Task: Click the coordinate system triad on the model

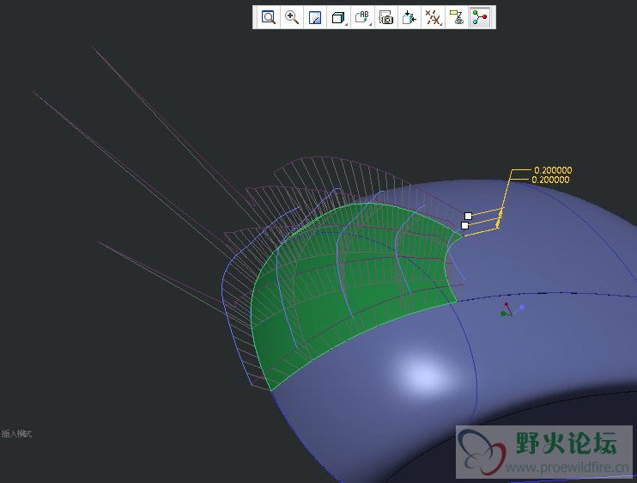Action: pyautogui.click(x=512, y=309)
